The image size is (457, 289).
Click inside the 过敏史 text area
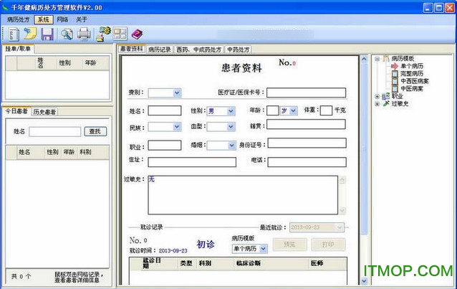(x=243, y=195)
